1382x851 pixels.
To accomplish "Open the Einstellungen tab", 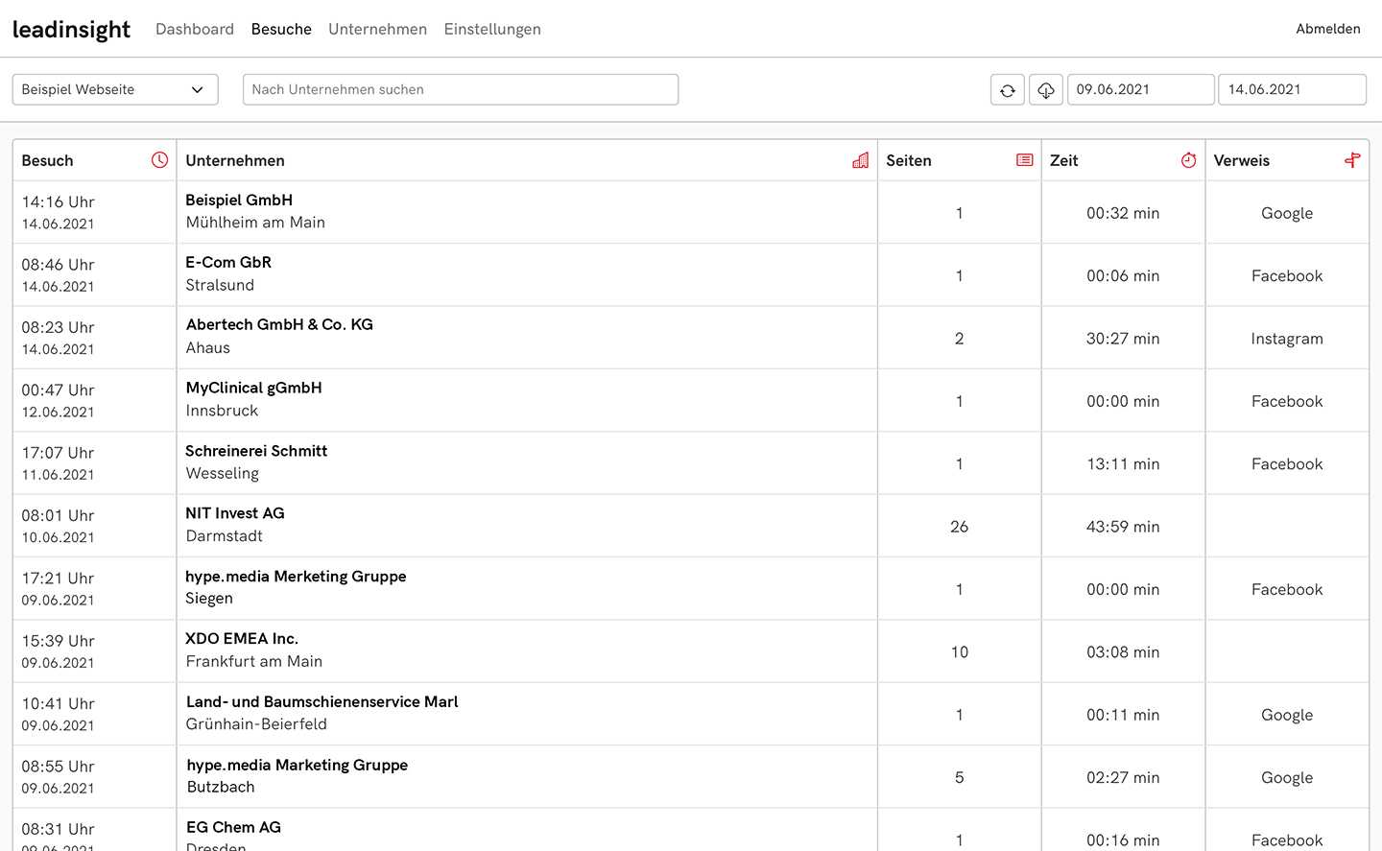I will (492, 29).
